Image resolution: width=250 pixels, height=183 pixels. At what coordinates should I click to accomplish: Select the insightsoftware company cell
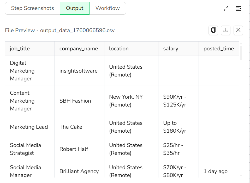79,71
